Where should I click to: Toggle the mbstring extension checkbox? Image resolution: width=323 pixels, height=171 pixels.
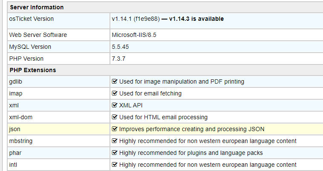[x=114, y=141]
